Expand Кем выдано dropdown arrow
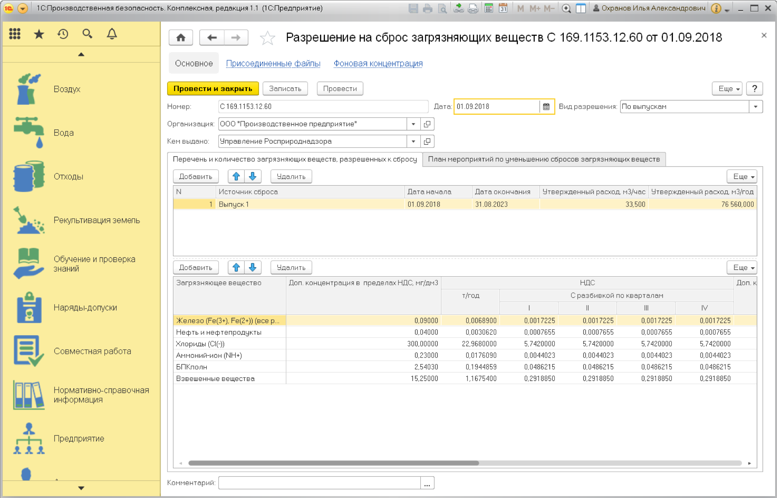 [x=413, y=142]
